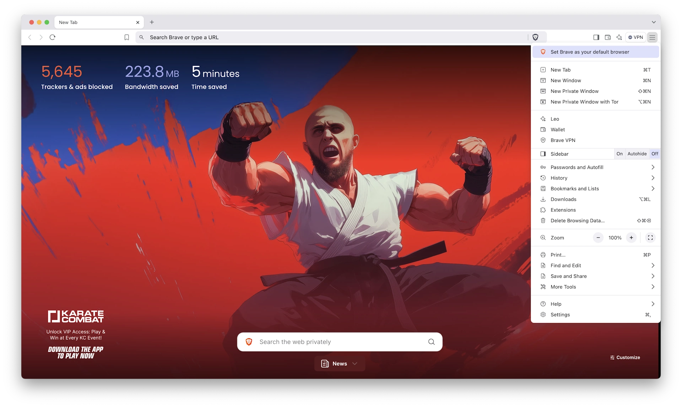Viewport: 682px width, 407px height.
Task: Select Delete Browsing Data menu item
Action: 578,220
